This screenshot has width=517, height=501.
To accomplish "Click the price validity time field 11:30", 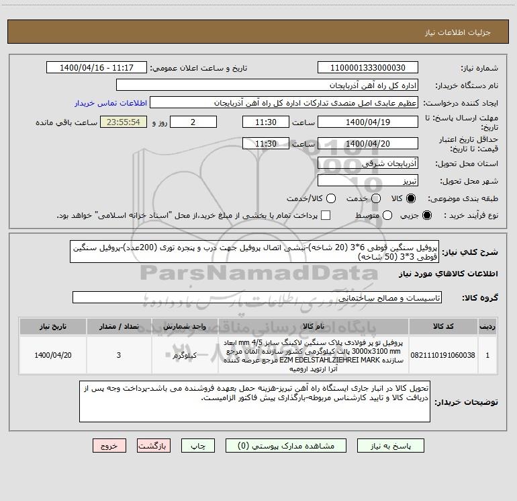I will (x=266, y=143).
